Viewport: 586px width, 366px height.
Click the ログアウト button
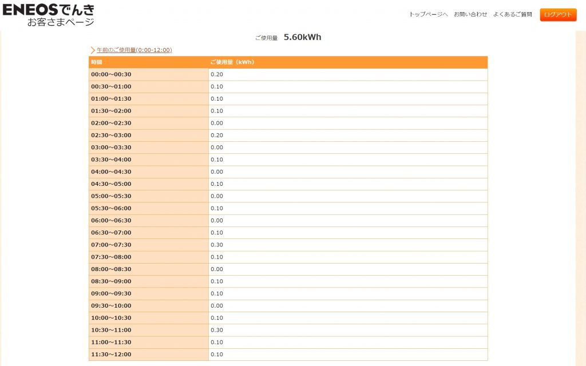click(558, 14)
